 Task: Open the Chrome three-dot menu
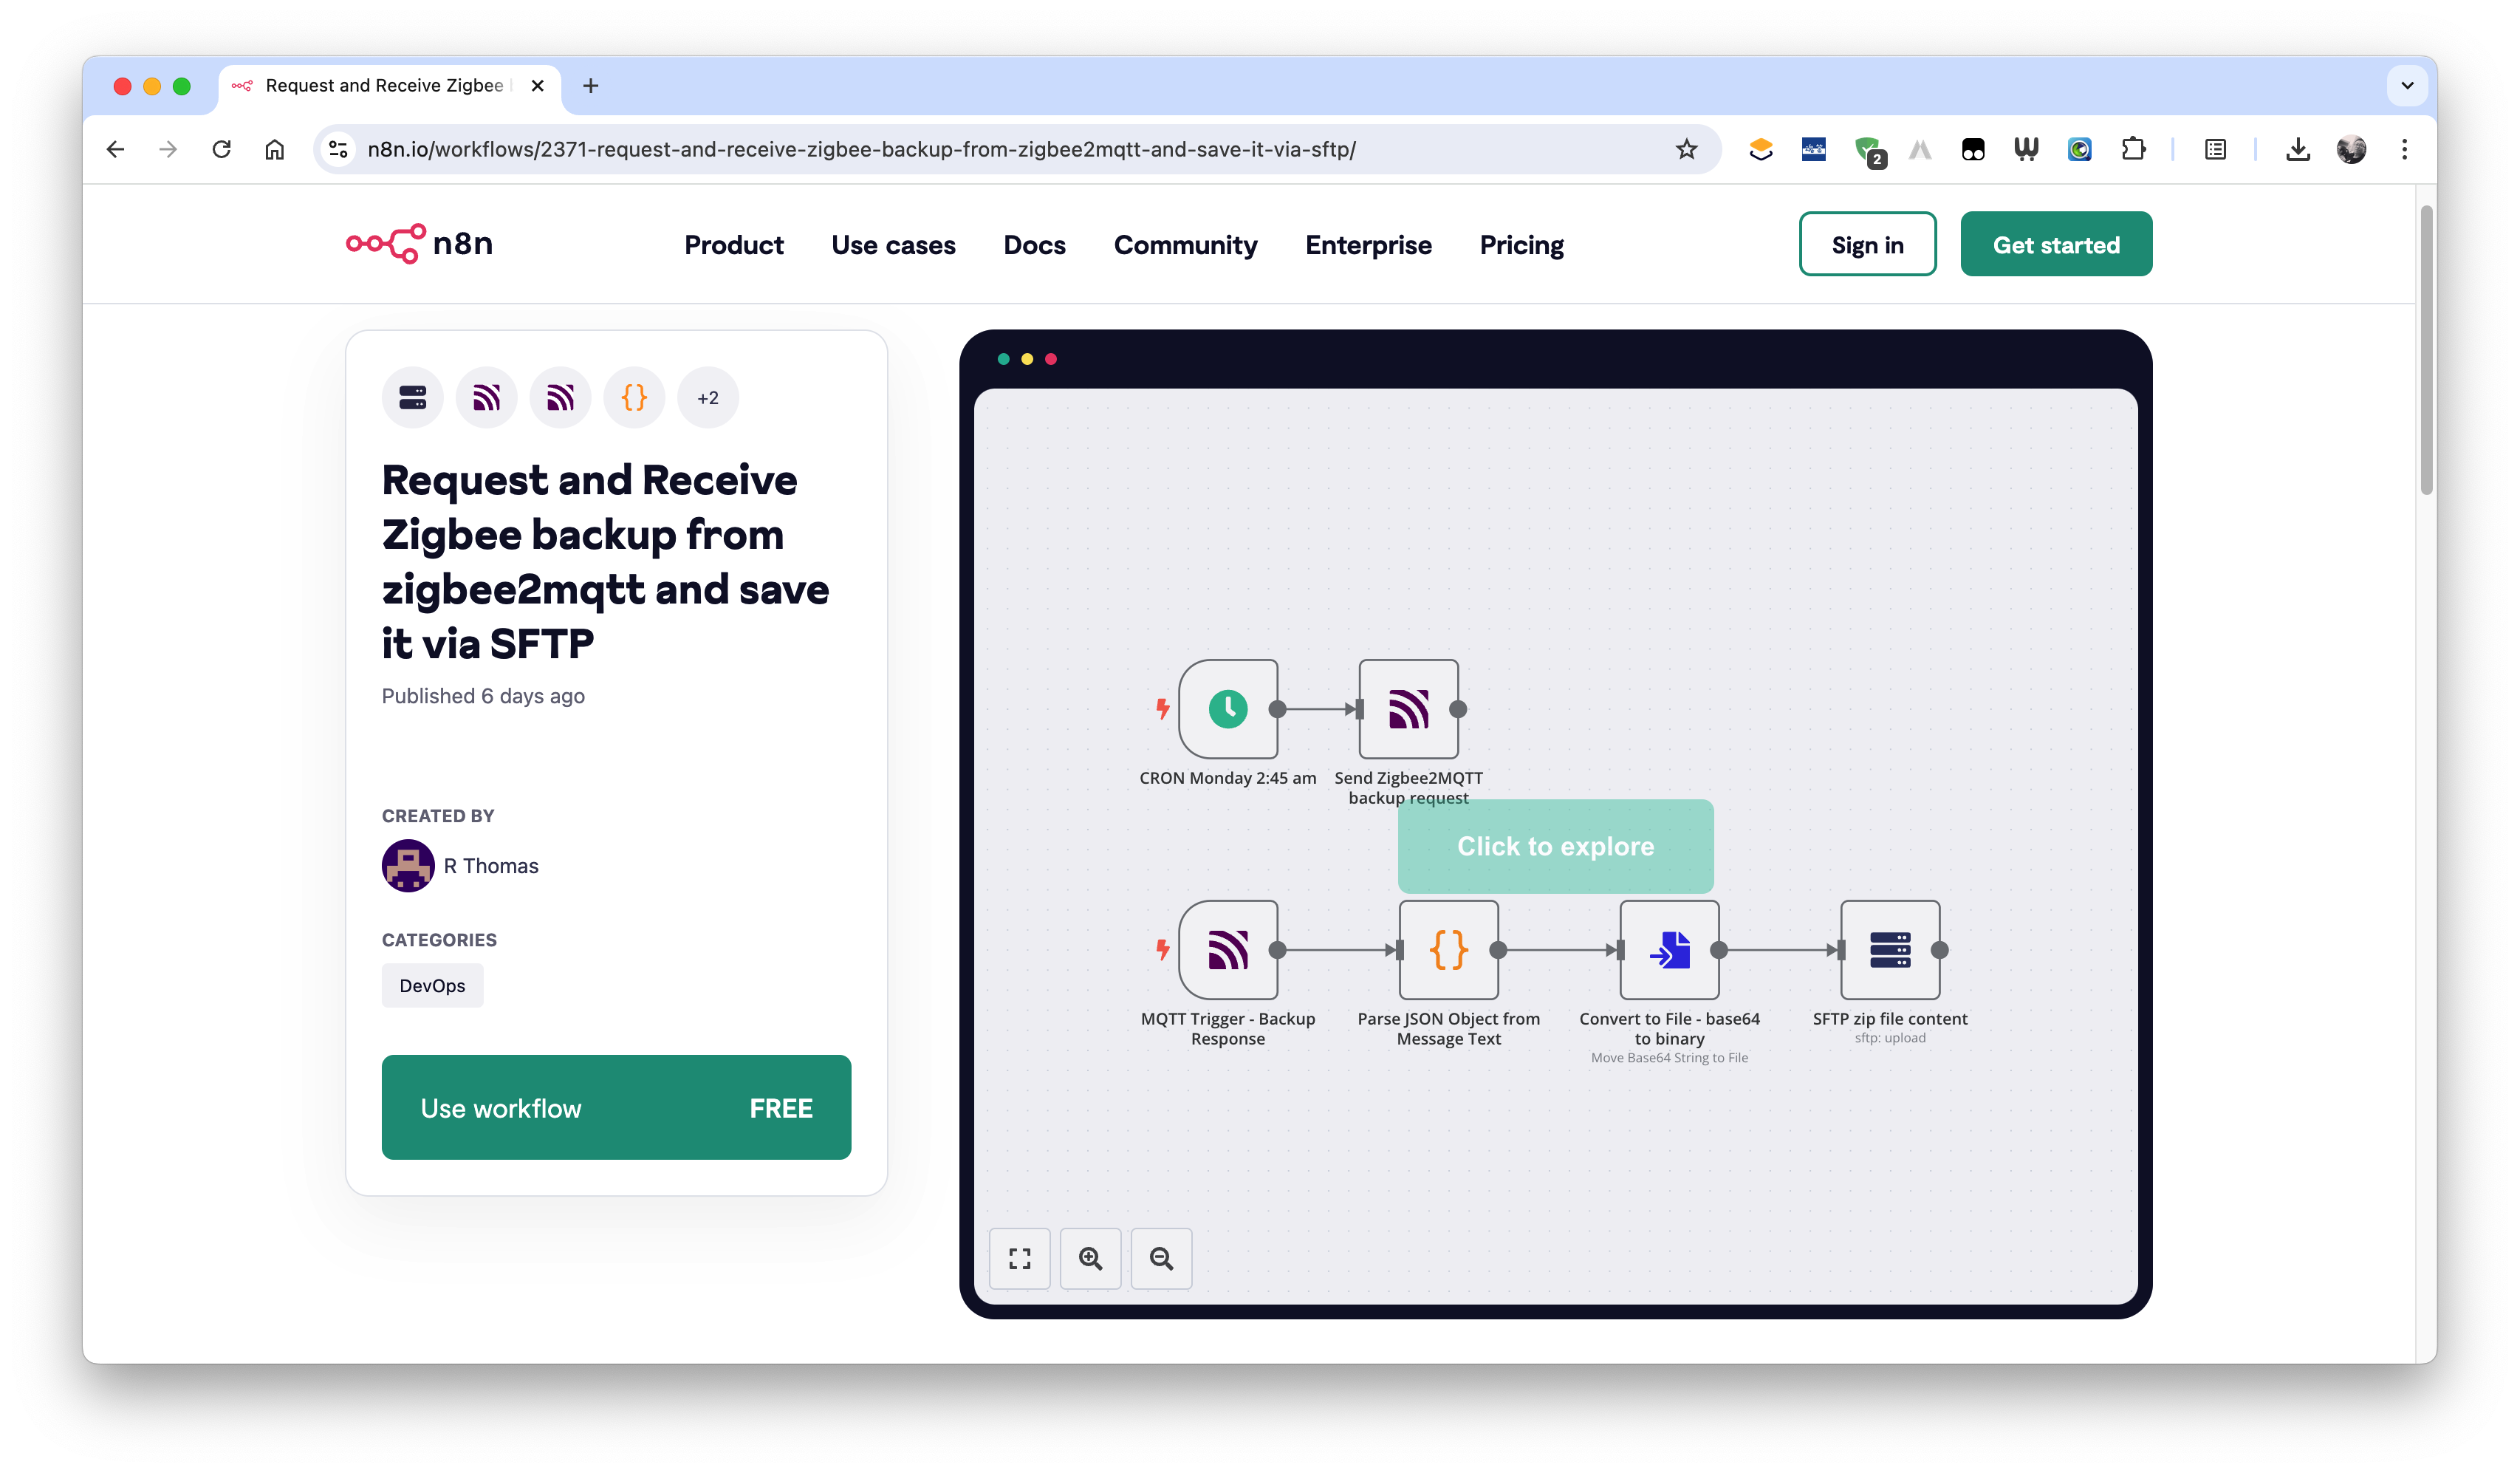[x=2404, y=149]
